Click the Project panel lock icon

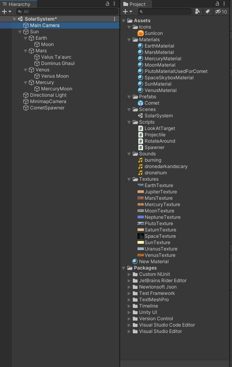(x=217, y=4)
